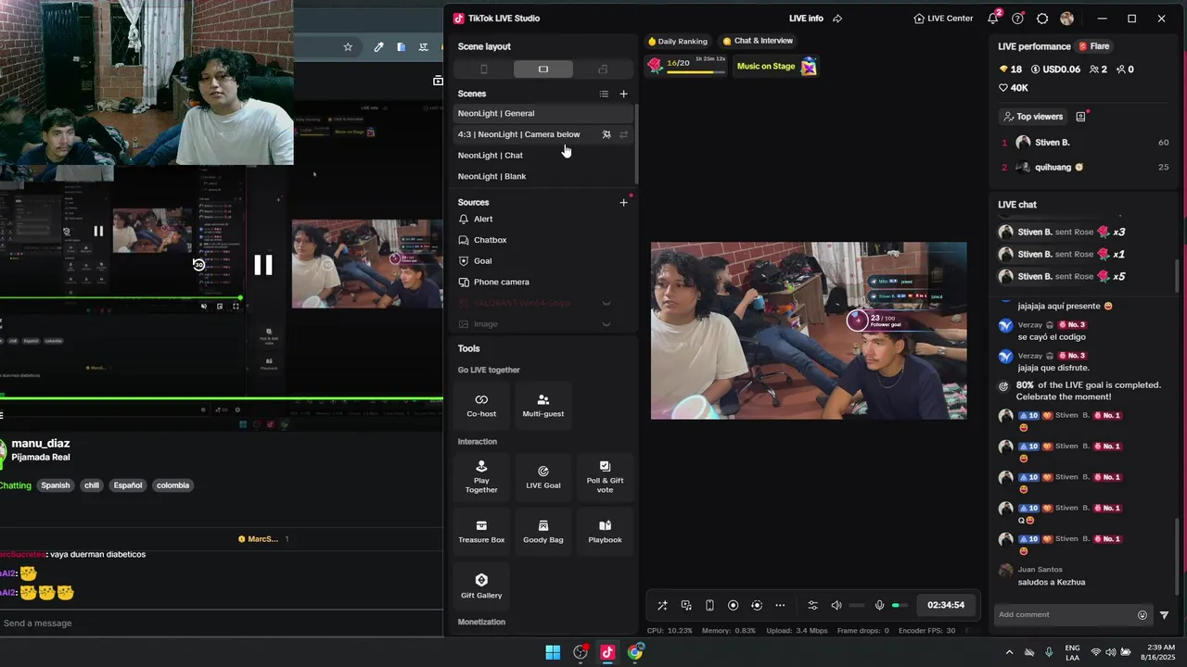Mute the microphone
The height and width of the screenshot is (667, 1187).
coord(879,605)
